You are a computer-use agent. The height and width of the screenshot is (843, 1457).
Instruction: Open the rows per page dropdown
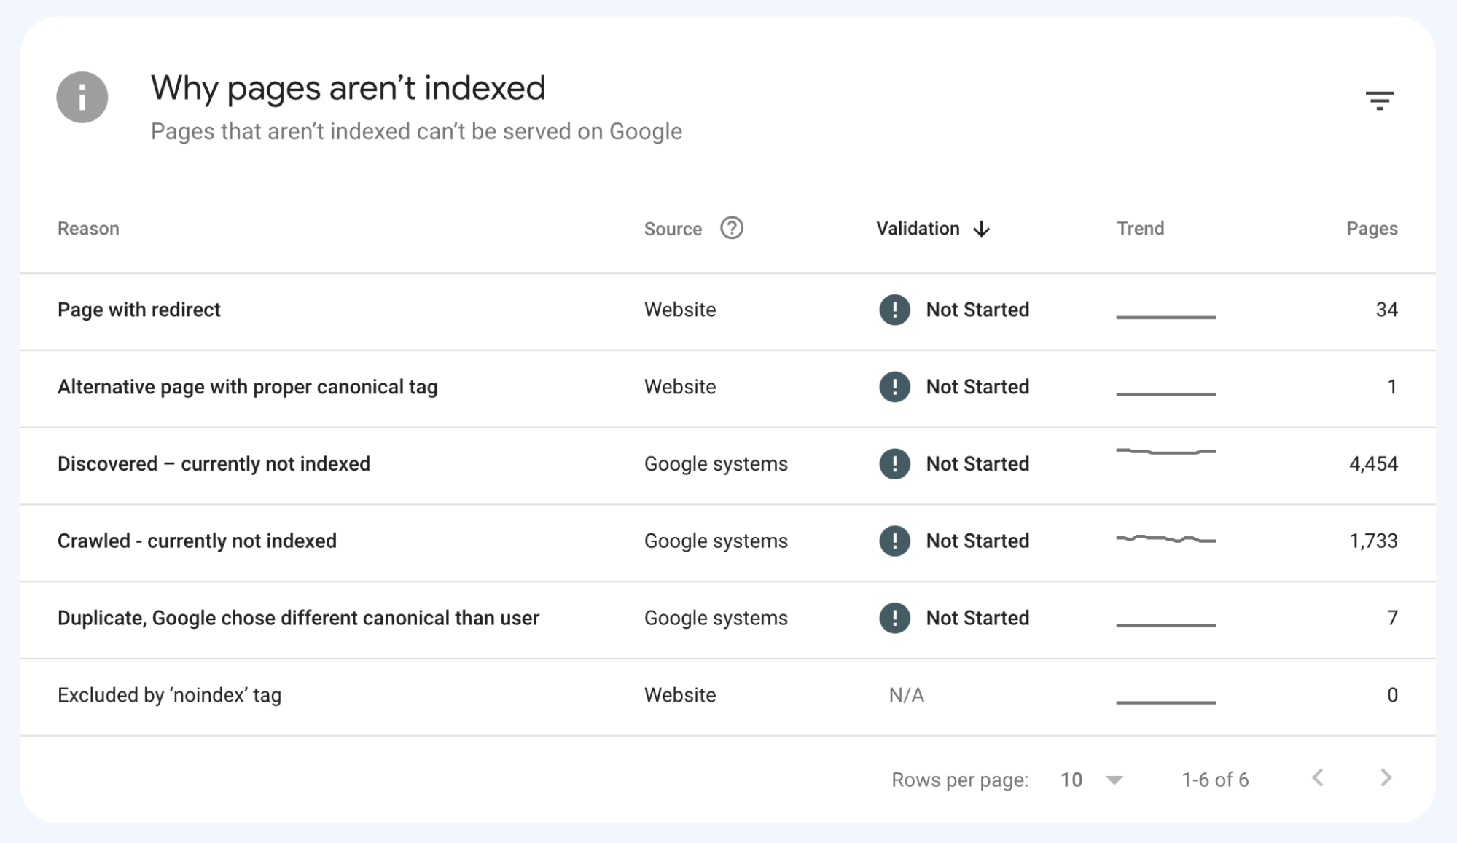click(x=1090, y=779)
